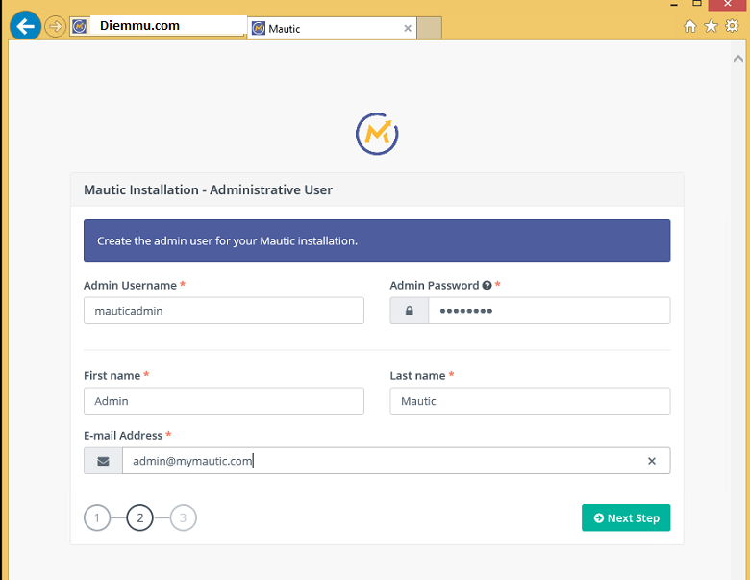Maximize the browser window

pos(697,4)
